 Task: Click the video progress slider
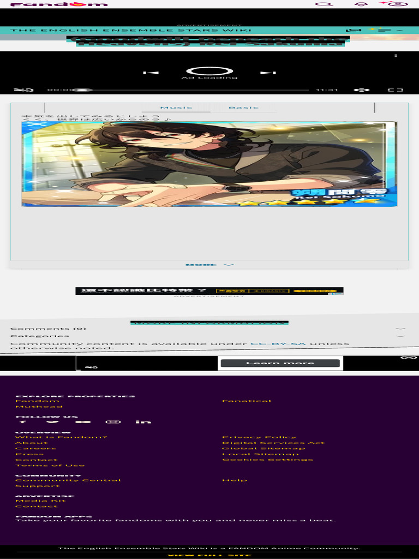[x=195, y=90]
